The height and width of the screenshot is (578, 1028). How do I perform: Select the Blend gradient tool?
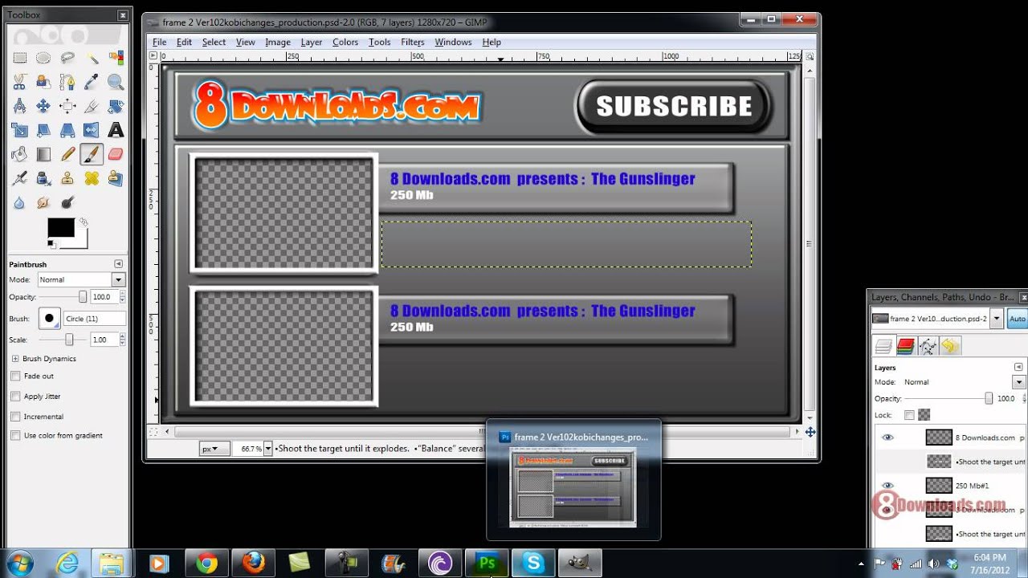click(43, 154)
